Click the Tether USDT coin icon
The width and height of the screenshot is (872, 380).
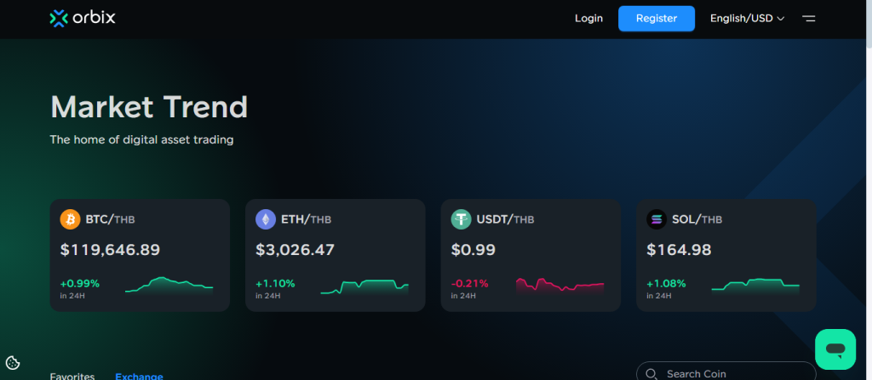pos(461,219)
